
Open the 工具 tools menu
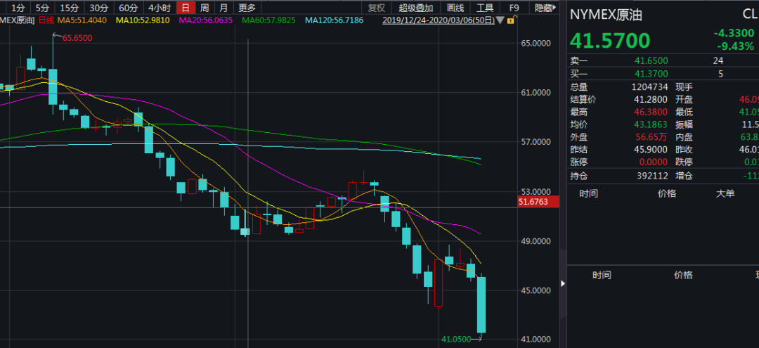485,8
